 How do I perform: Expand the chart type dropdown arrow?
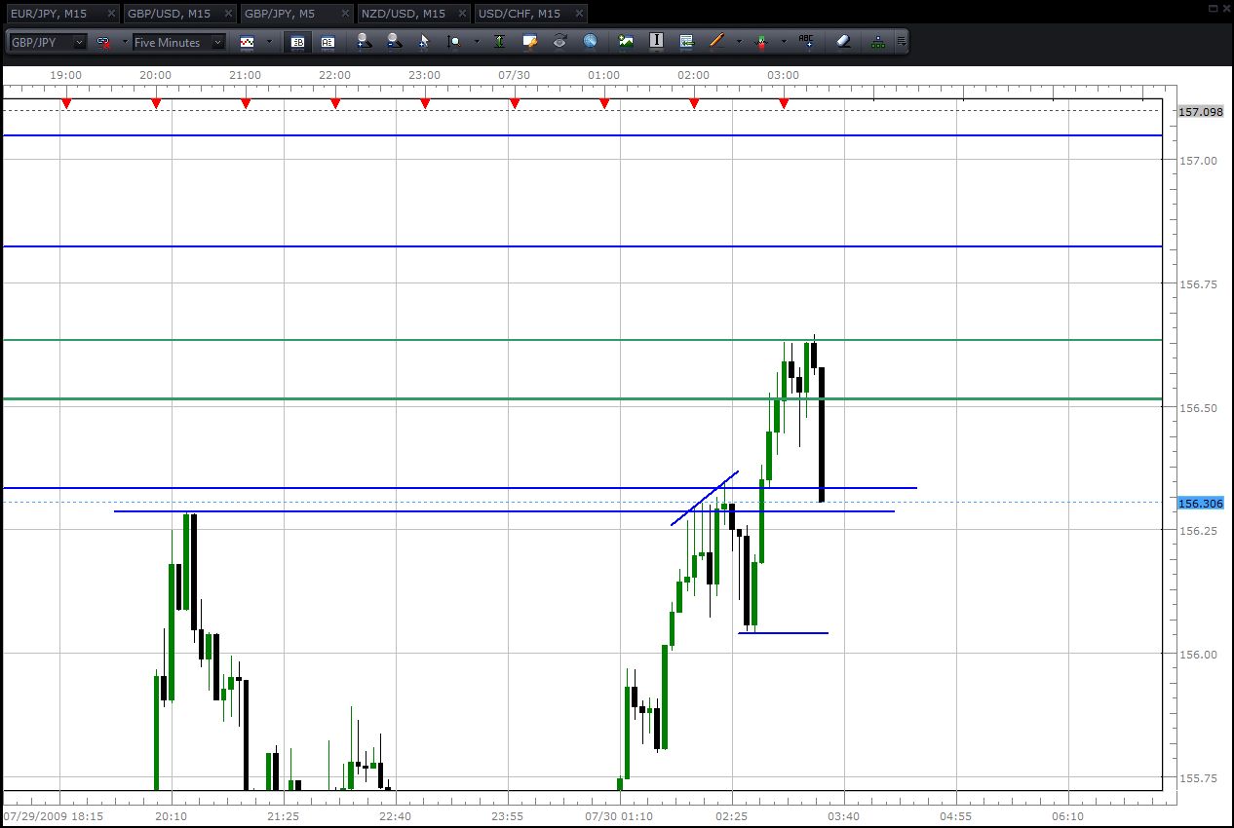point(270,42)
